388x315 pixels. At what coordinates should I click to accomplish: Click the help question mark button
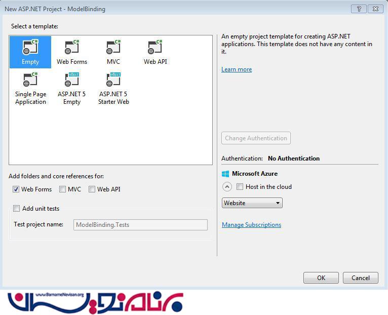pos(359,9)
